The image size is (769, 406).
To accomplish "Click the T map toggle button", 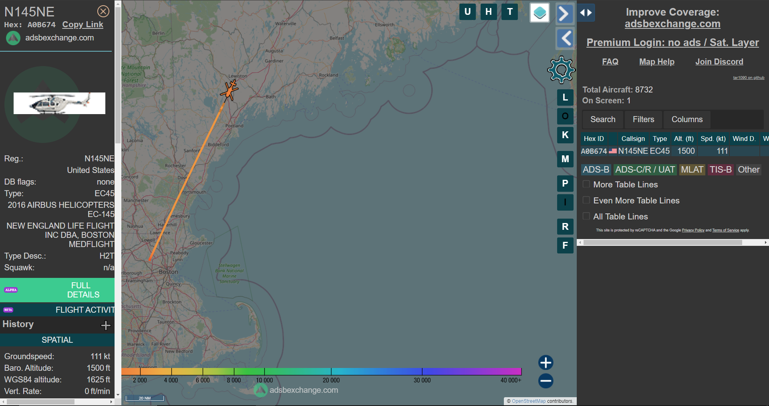I will pyautogui.click(x=510, y=12).
